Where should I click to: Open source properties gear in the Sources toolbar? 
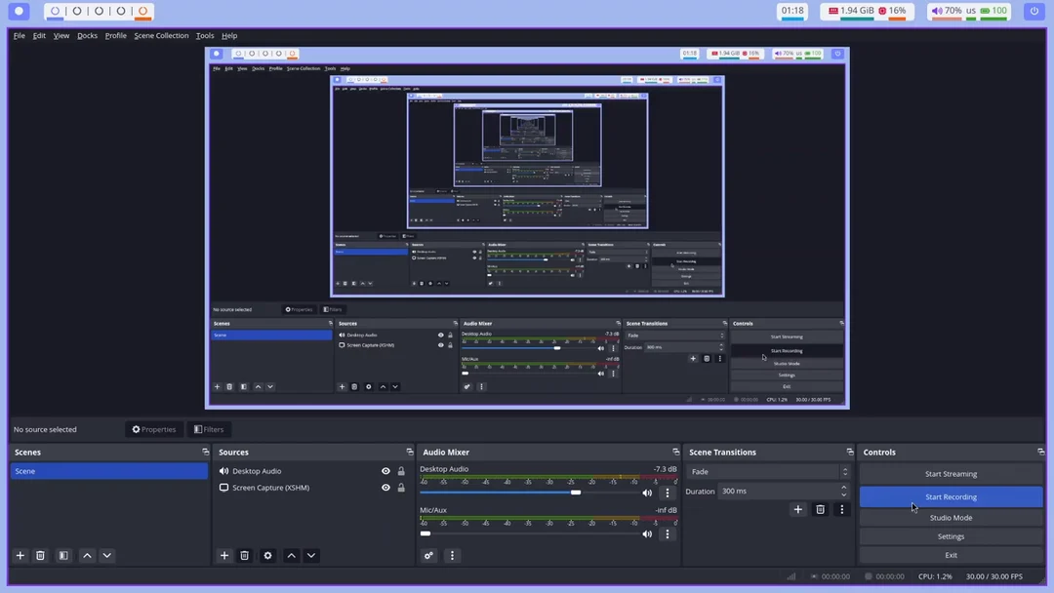point(268,555)
